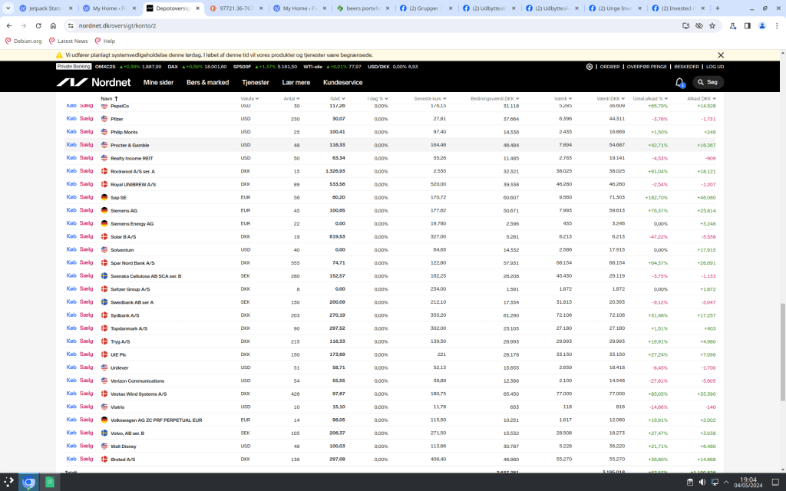Open the browser profile avatar
This screenshot has width=786, height=491.
761,25
